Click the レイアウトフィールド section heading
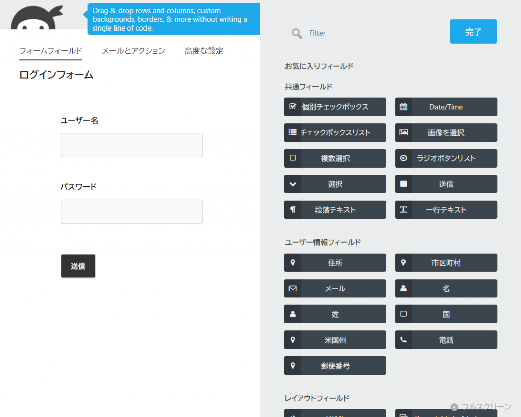This screenshot has width=521, height=417. pos(317,398)
